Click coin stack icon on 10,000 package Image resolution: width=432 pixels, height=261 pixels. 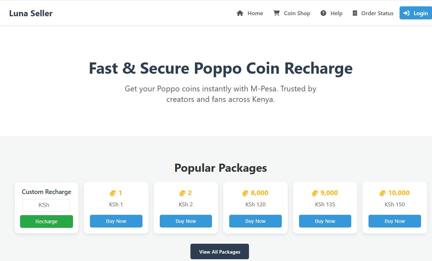(x=382, y=193)
